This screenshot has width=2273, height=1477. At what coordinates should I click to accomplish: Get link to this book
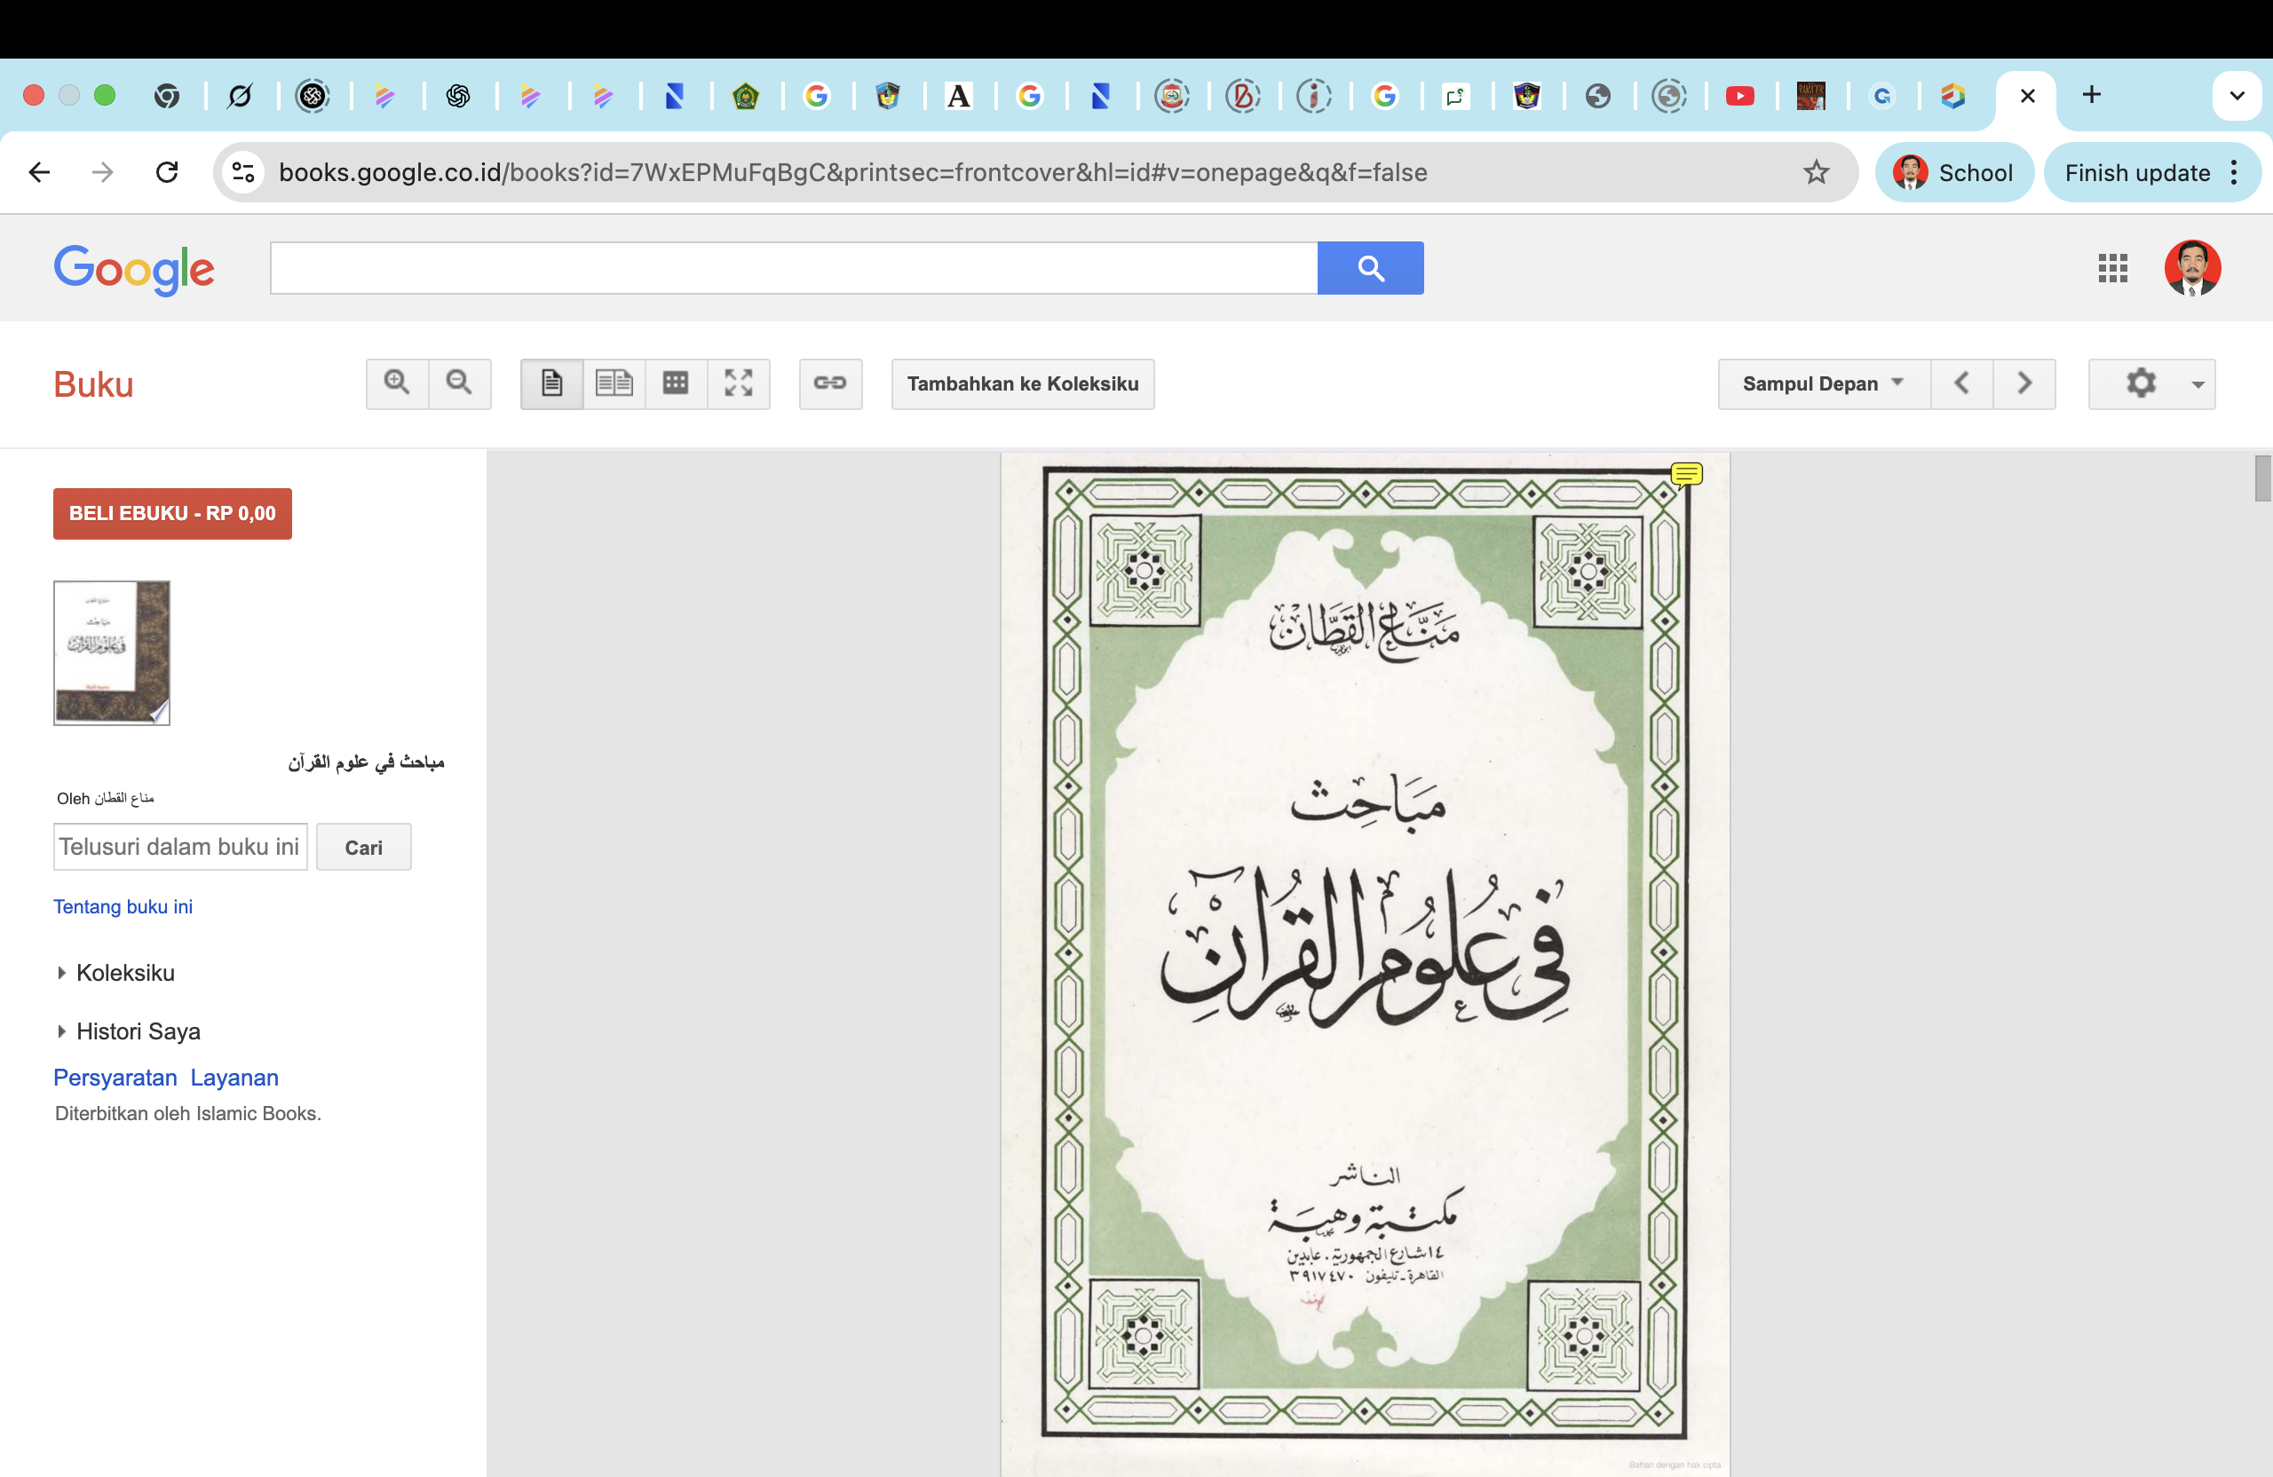point(830,383)
